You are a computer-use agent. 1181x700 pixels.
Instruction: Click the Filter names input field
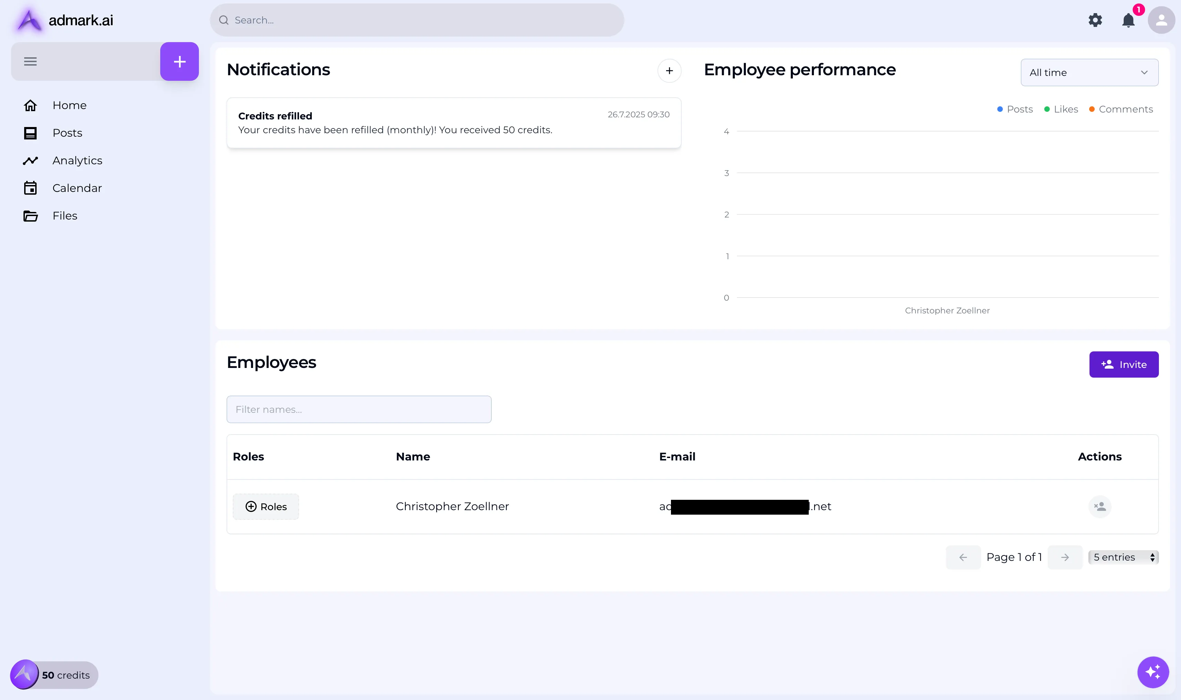pyautogui.click(x=358, y=409)
